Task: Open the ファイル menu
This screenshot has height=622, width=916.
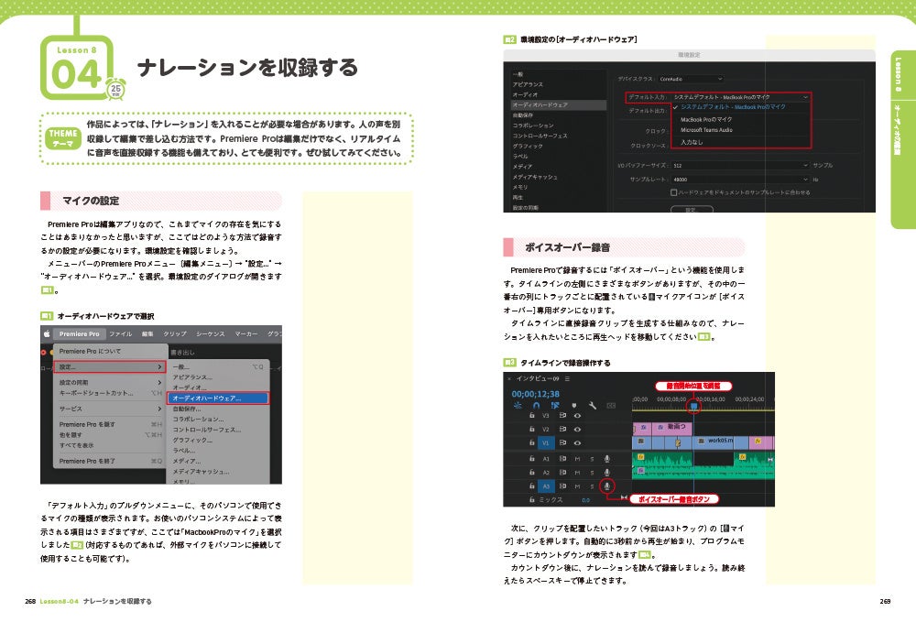Action: [120, 334]
